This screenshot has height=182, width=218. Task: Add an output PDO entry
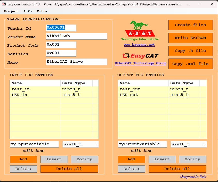click(132, 159)
